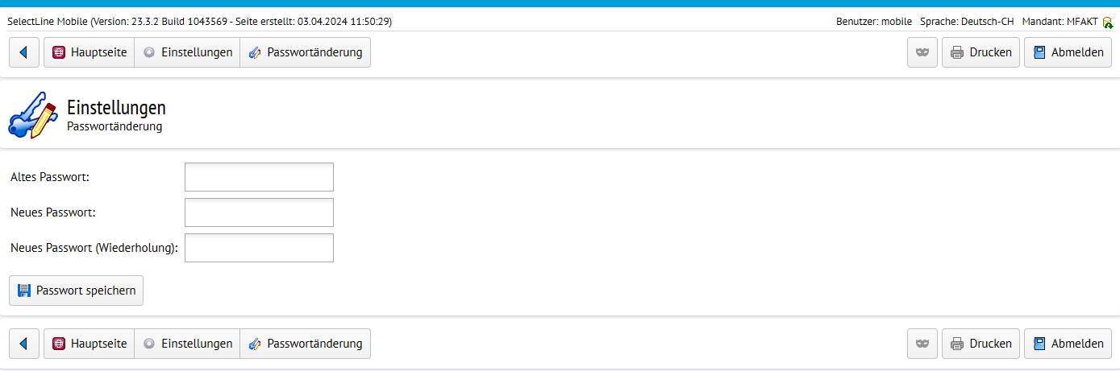
Task: Click the mask icon in top toolbar
Action: tap(922, 52)
